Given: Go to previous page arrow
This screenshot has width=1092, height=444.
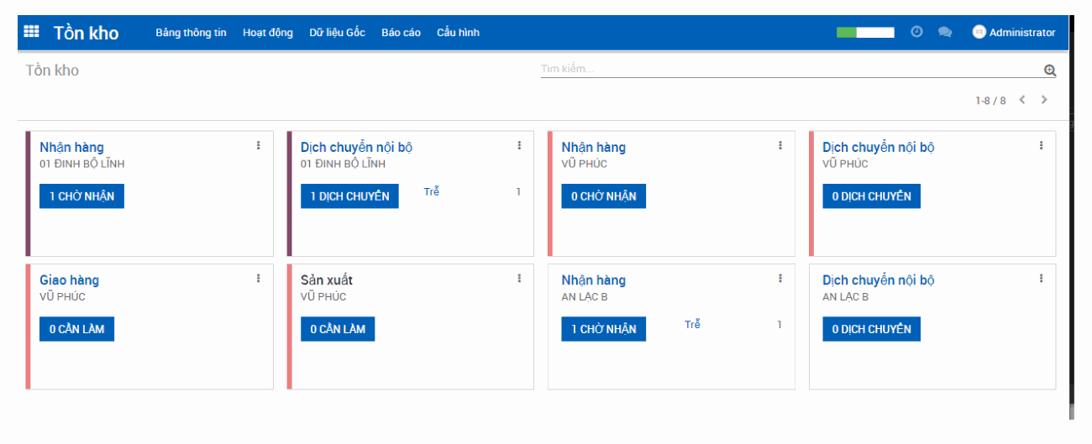Looking at the screenshot, I should [1022, 100].
